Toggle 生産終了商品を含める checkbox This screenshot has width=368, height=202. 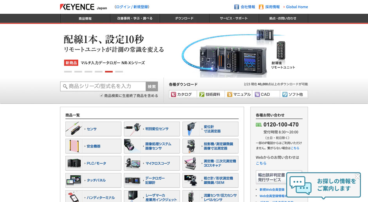[101, 95]
